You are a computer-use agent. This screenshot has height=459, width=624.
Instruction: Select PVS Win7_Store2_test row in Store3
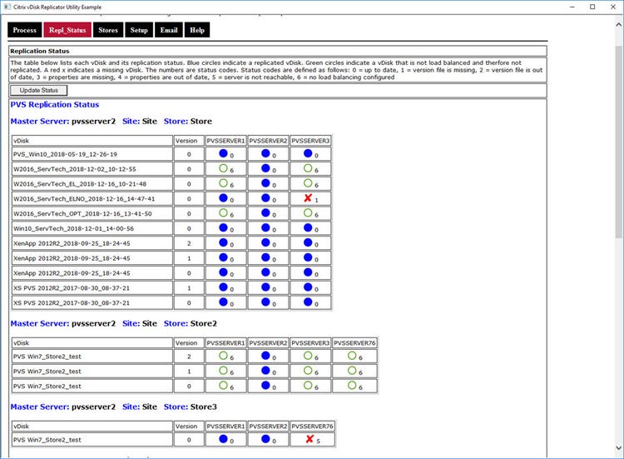tap(92, 440)
